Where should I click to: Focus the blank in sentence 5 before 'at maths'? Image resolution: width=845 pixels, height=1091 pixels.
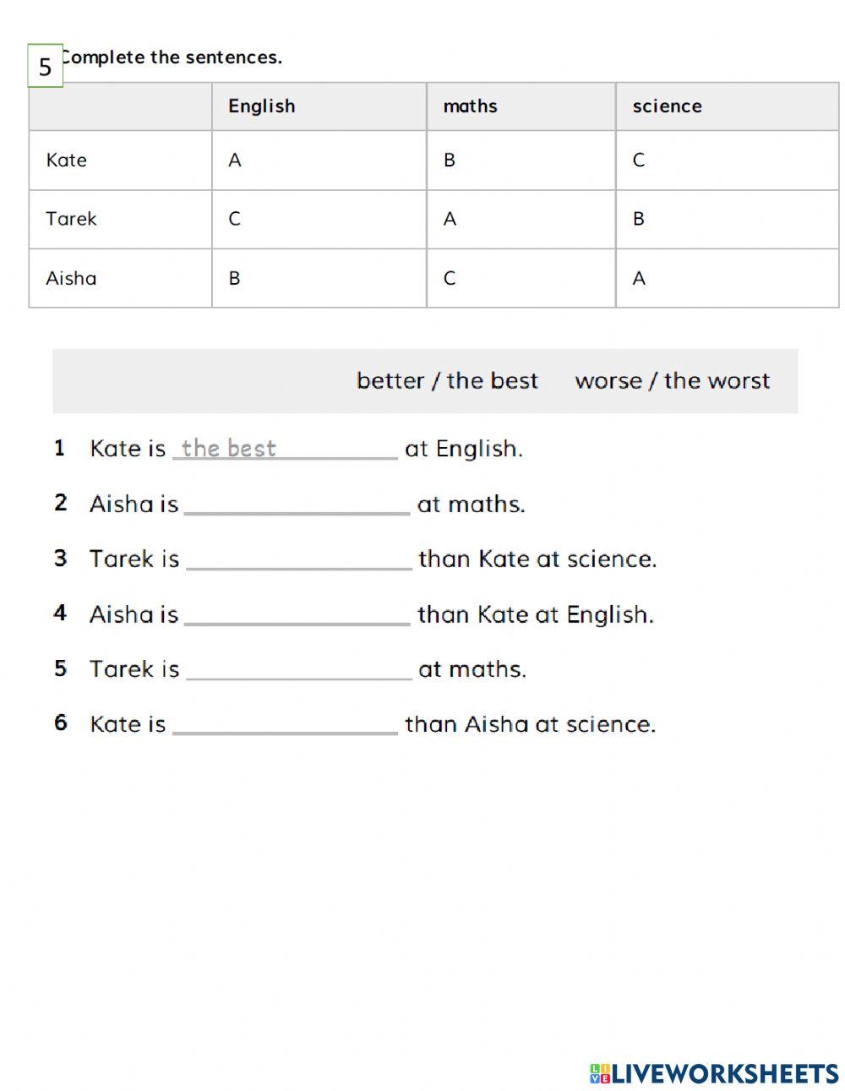(x=298, y=668)
